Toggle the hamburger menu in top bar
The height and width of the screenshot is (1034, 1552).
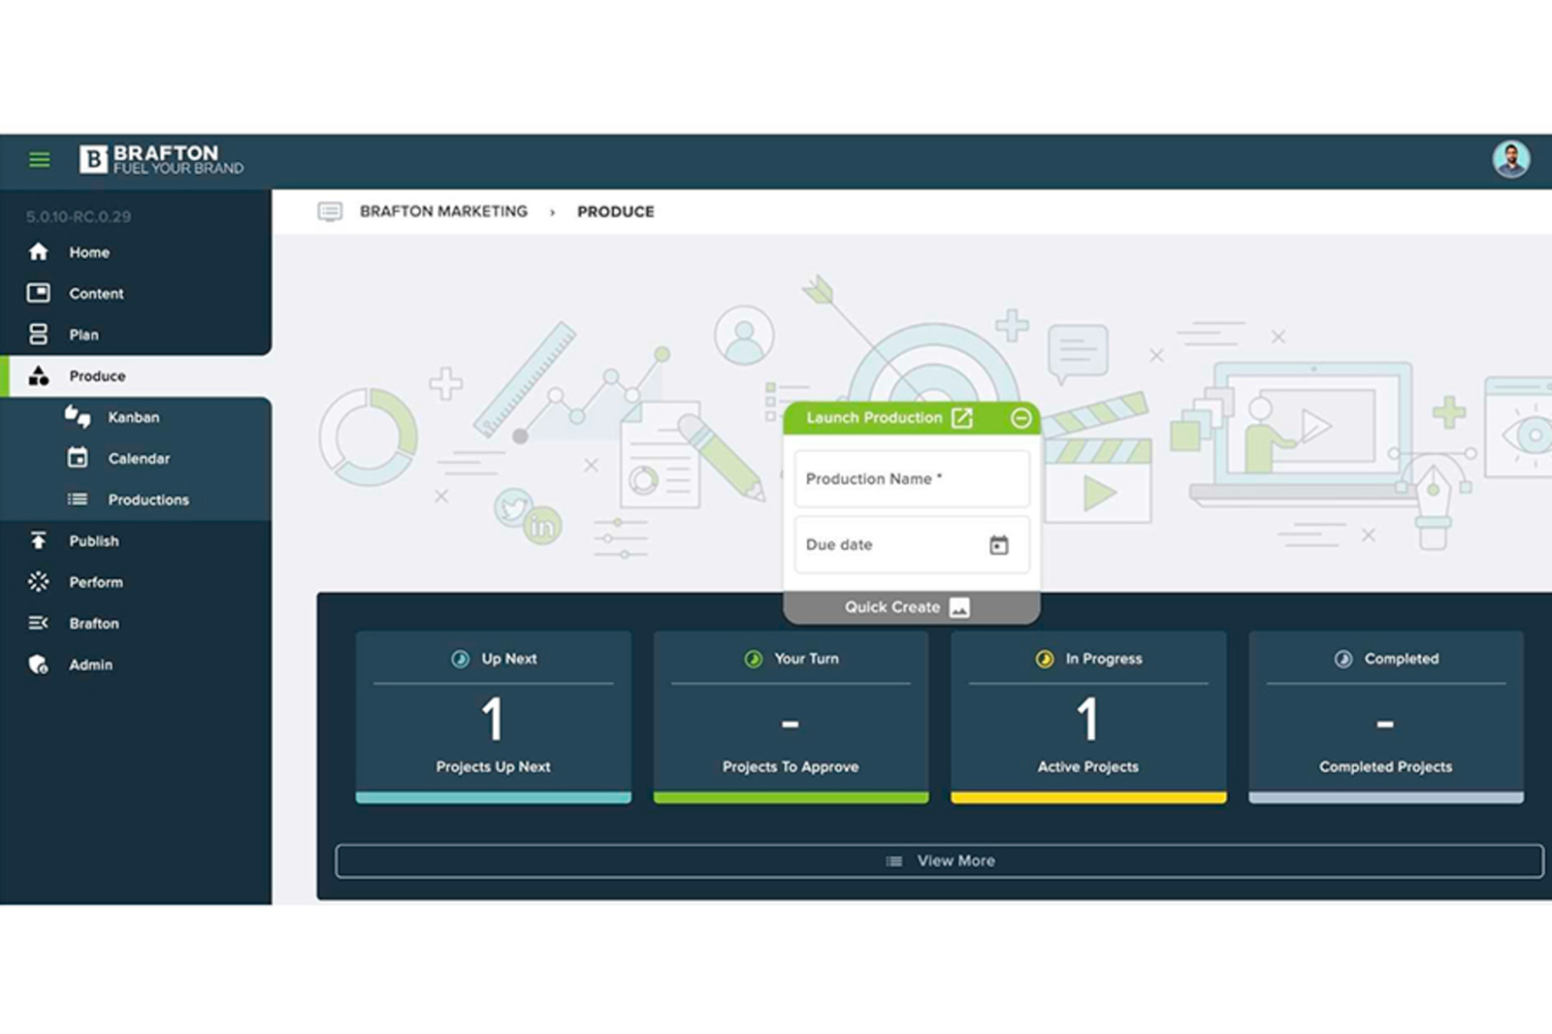click(x=40, y=159)
